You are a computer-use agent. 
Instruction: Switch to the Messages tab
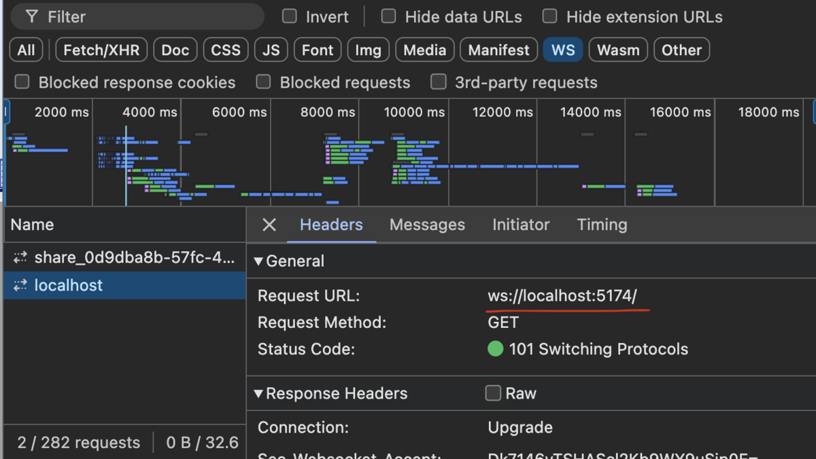tap(427, 225)
